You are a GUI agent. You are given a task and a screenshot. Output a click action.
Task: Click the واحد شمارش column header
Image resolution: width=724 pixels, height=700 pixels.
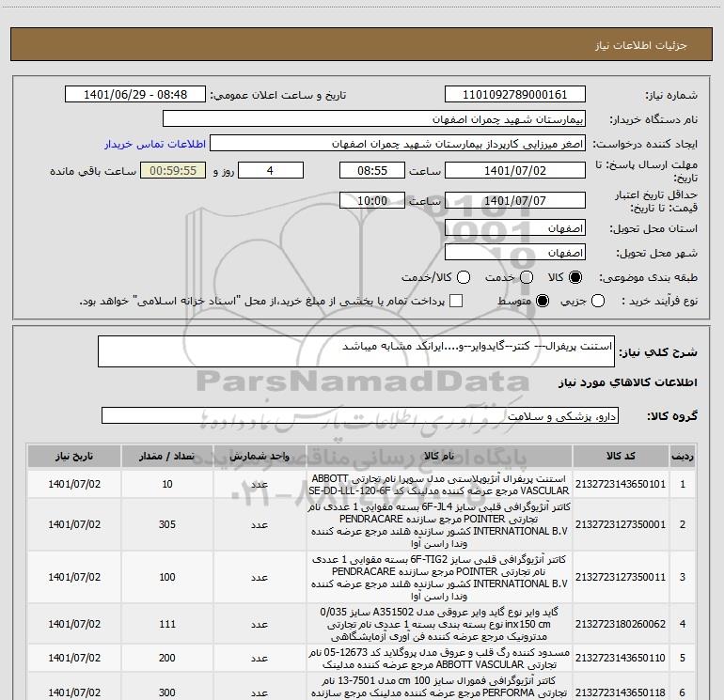coord(260,457)
